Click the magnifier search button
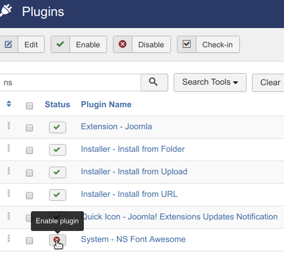284x253 pixels. [x=154, y=82]
